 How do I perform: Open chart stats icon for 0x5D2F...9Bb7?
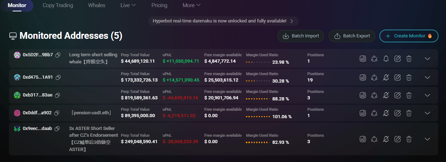pyautogui.click(x=363, y=58)
